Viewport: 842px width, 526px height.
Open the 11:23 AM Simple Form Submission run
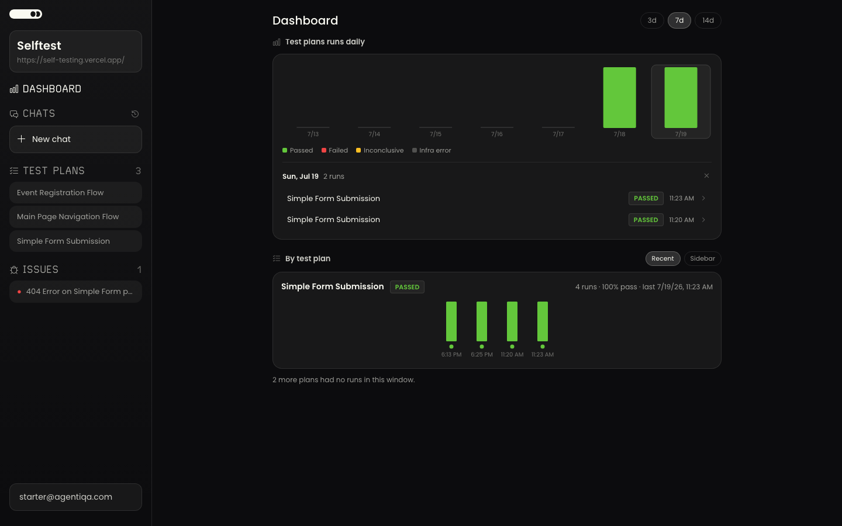(497, 199)
